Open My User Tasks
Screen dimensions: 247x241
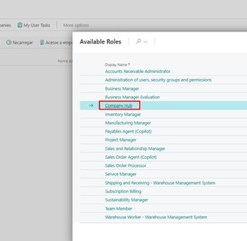pos(37,25)
